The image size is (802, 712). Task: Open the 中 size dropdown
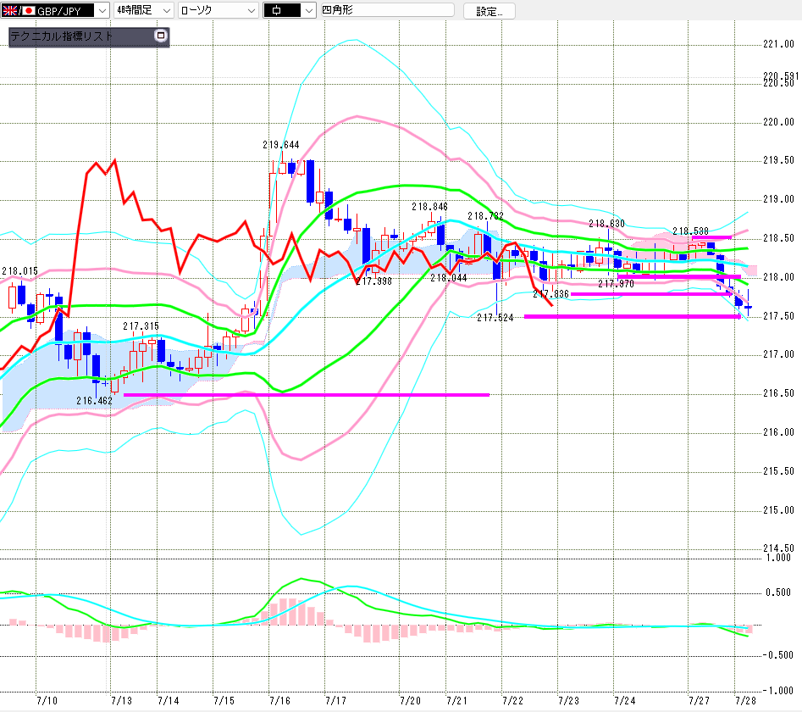pyautogui.click(x=290, y=10)
